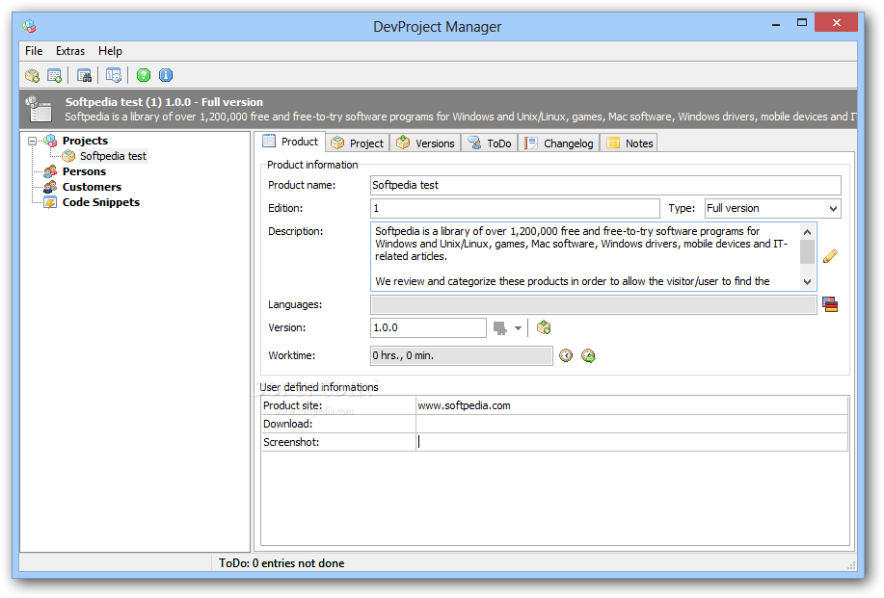Click the Description scrollbar down arrow
884x598 pixels.
tap(807, 281)
